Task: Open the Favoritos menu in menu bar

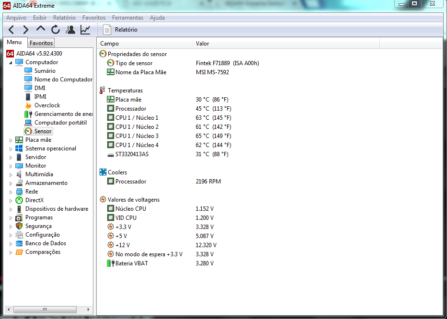Action: (94, 18)
